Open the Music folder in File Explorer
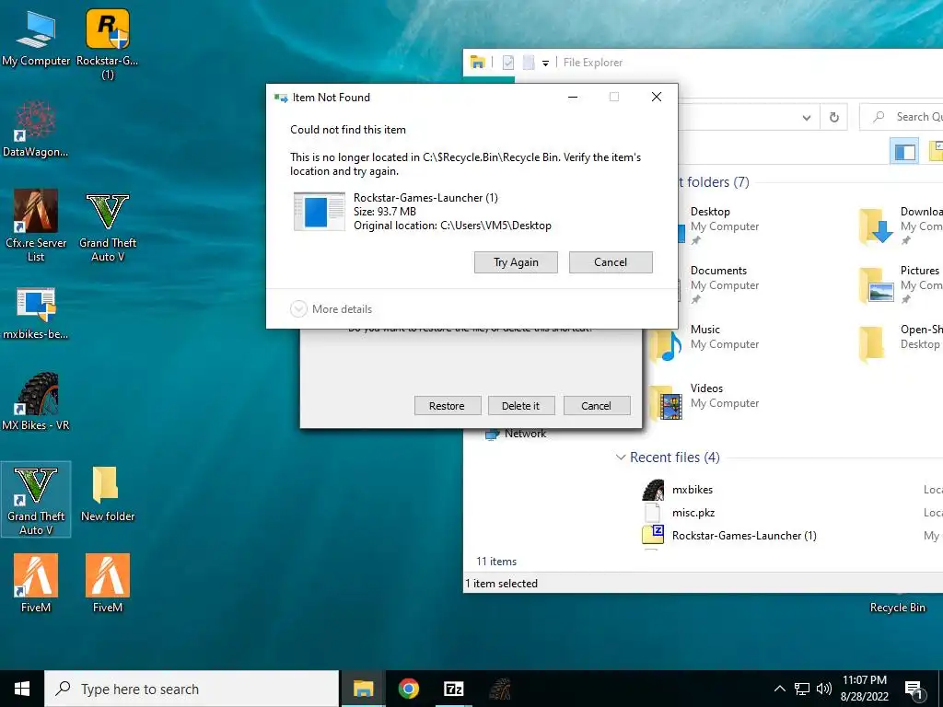The image size is (943, 707). tap(704, 344)
